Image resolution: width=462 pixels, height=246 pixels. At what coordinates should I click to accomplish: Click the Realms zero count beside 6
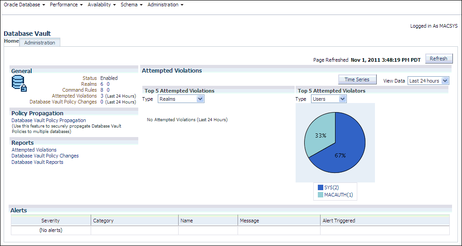pos(108,84)
